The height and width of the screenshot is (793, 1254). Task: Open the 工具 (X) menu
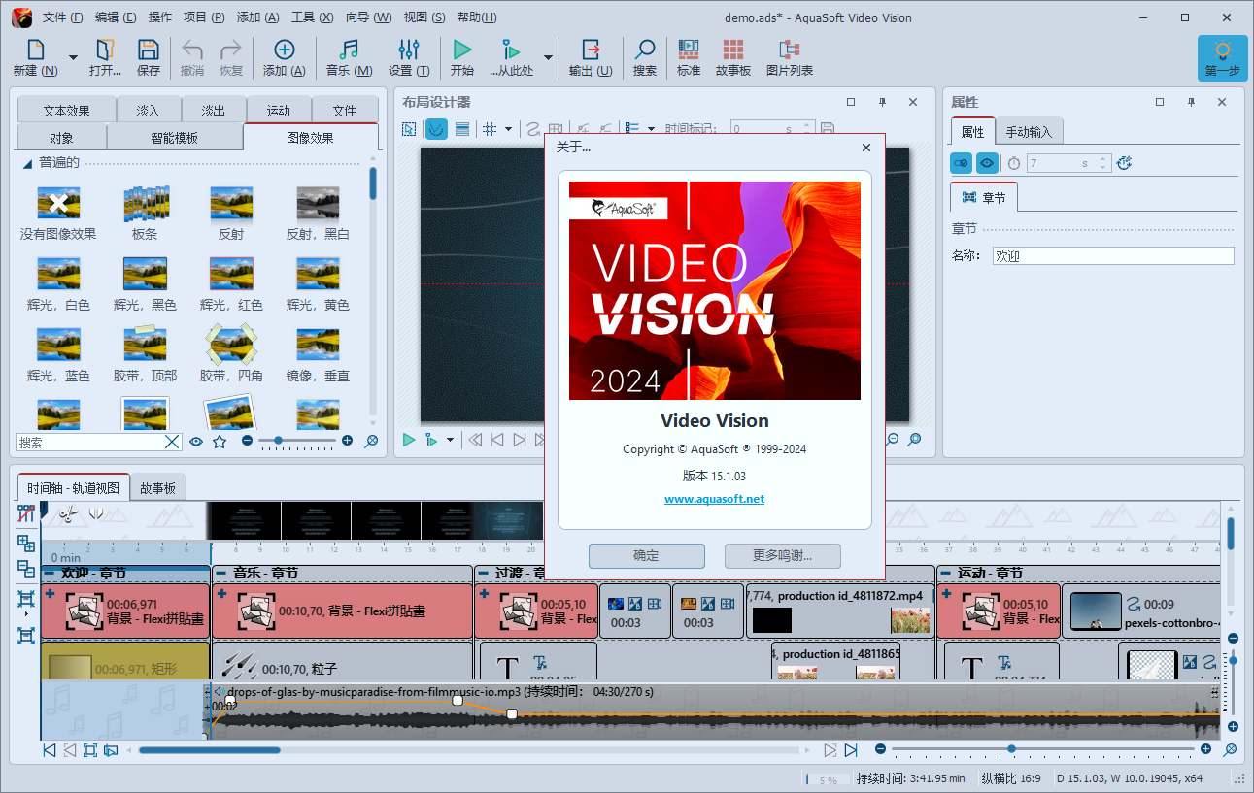[312, 17]
